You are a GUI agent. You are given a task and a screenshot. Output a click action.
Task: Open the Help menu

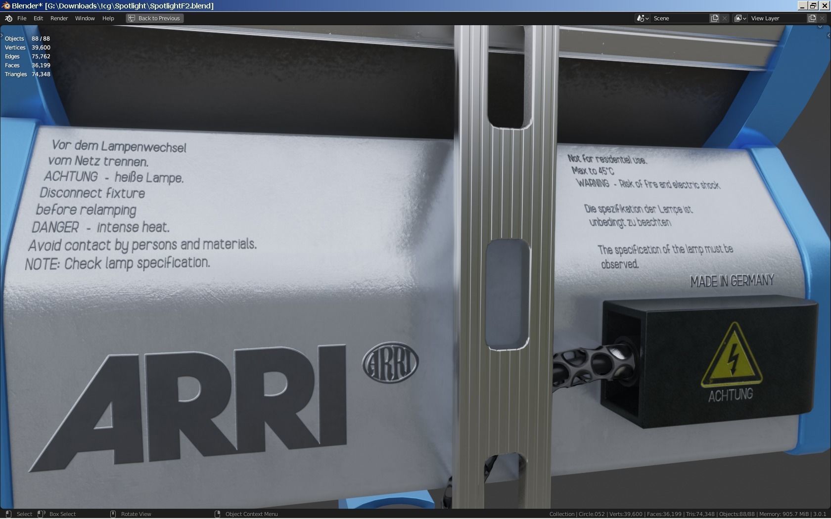[x=108, y=18]
